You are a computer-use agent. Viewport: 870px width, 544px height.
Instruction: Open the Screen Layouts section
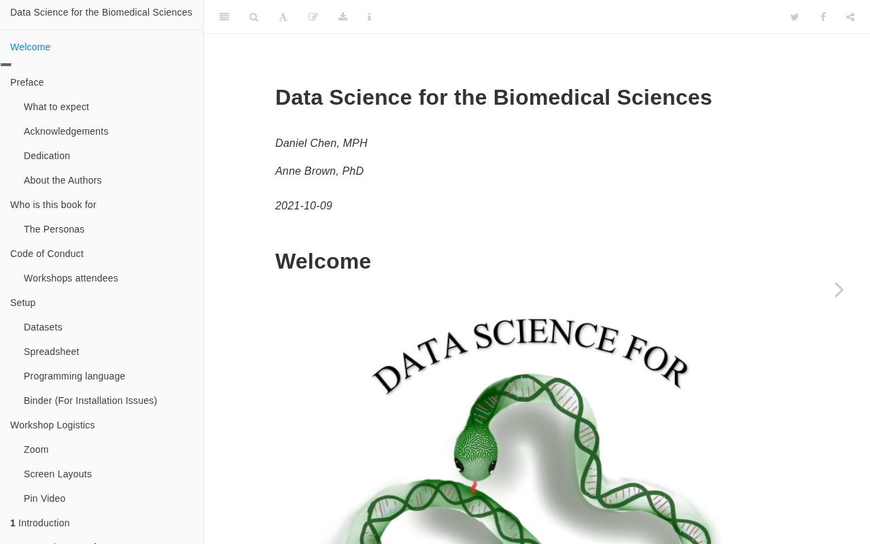[x=58, y=474]
